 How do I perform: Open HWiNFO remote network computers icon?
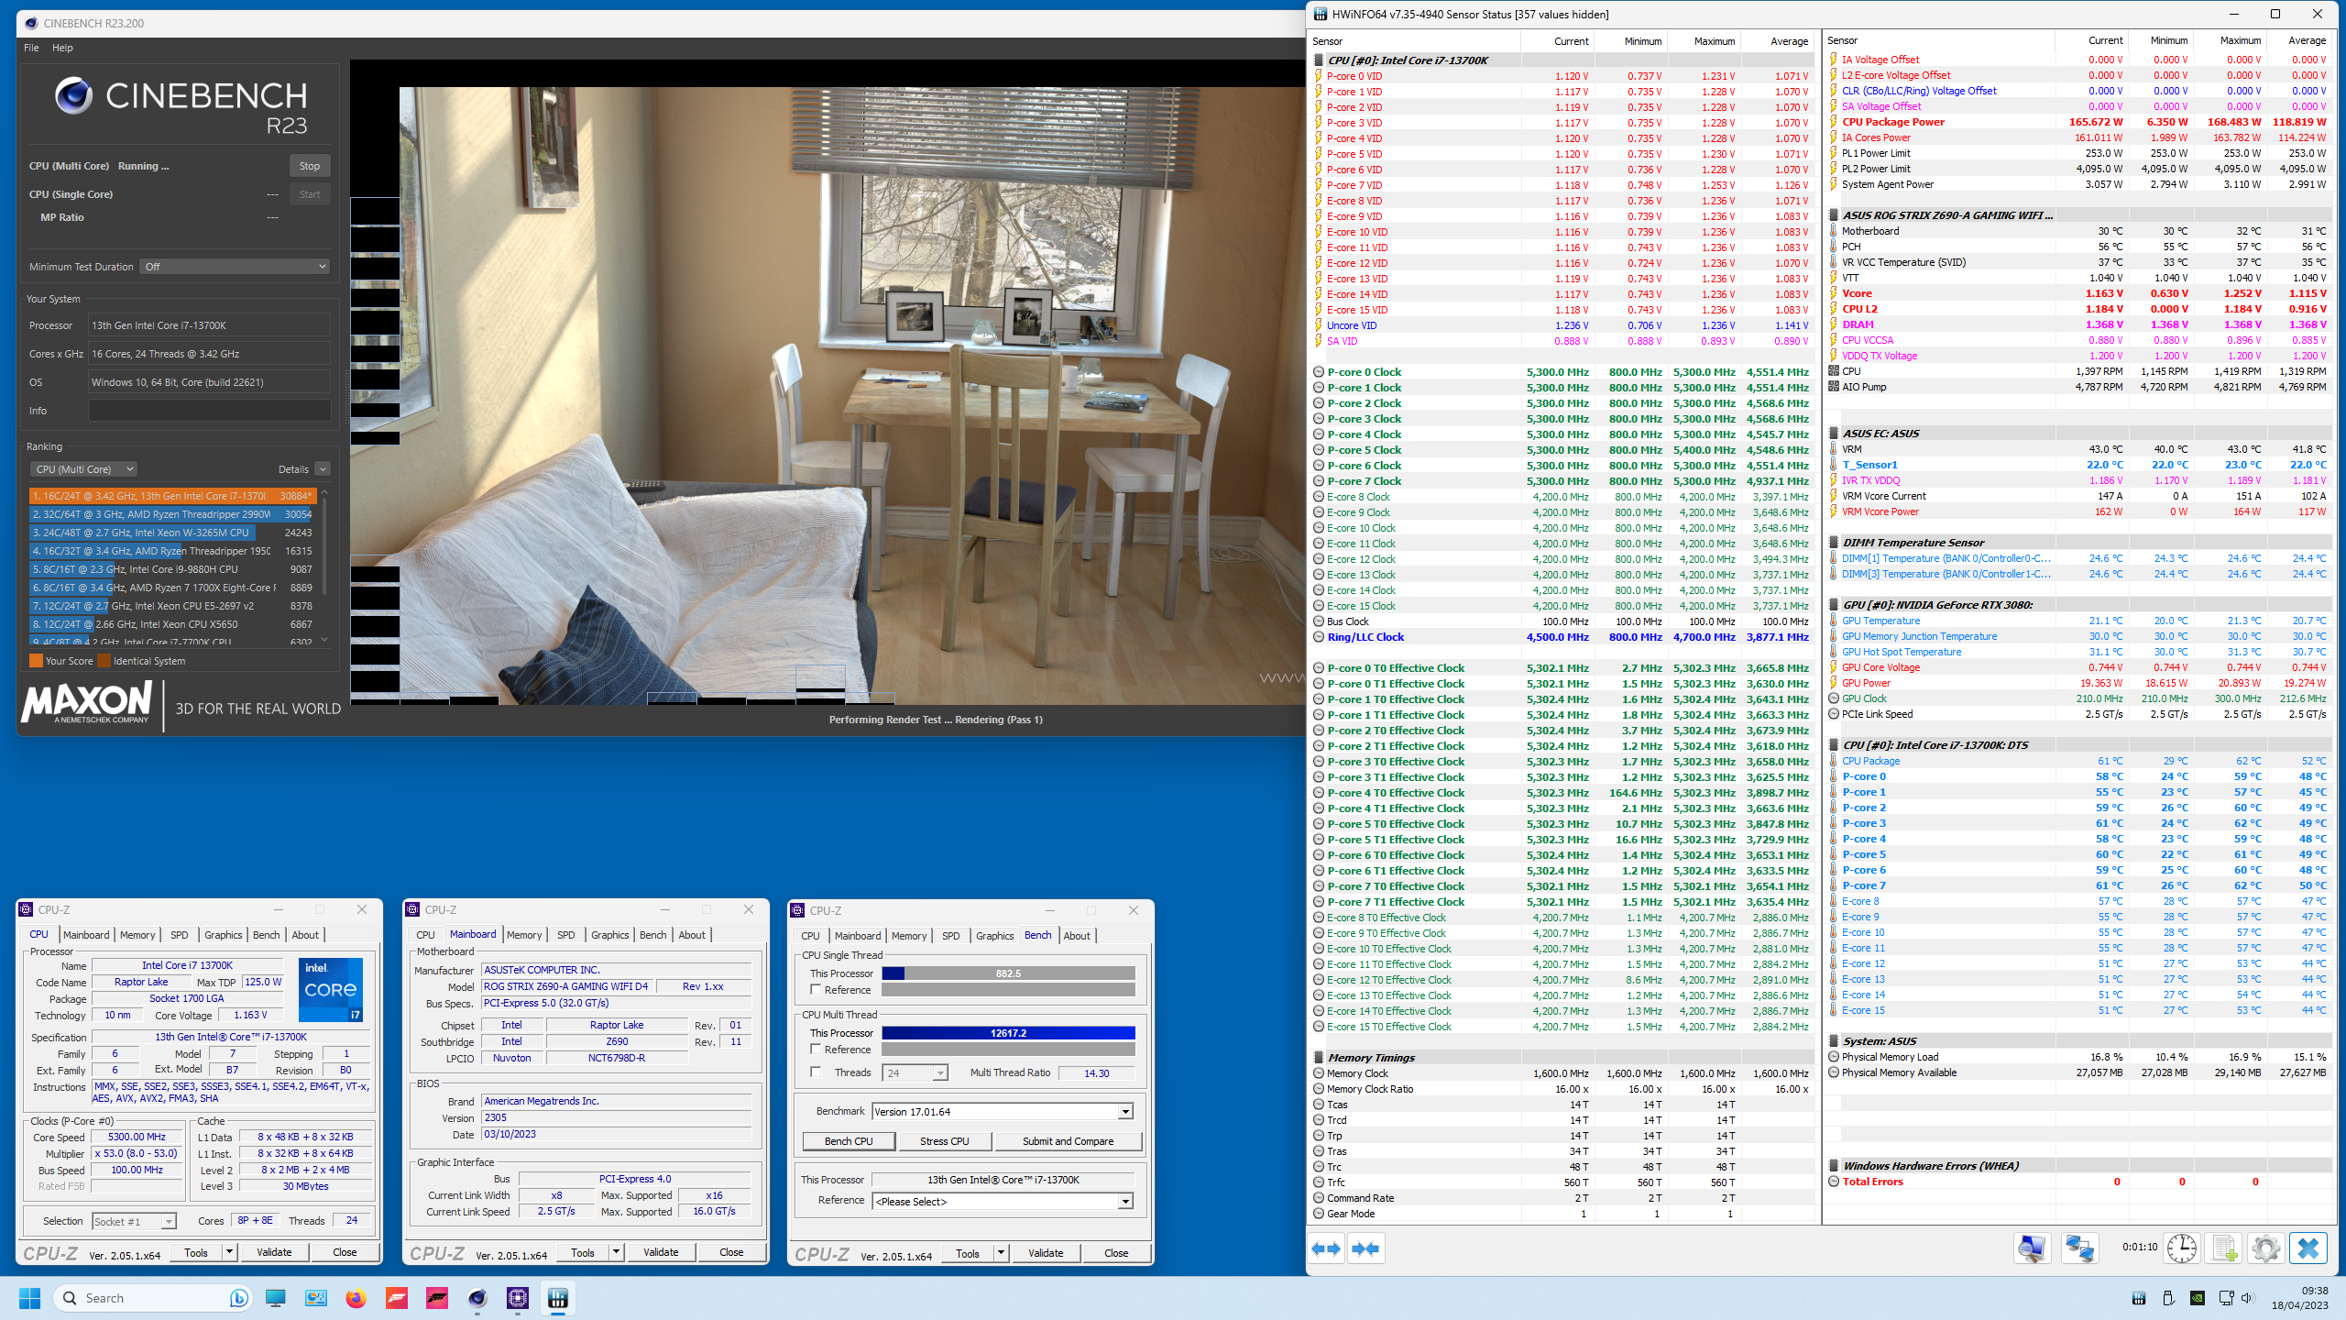click(2079, 1248)
